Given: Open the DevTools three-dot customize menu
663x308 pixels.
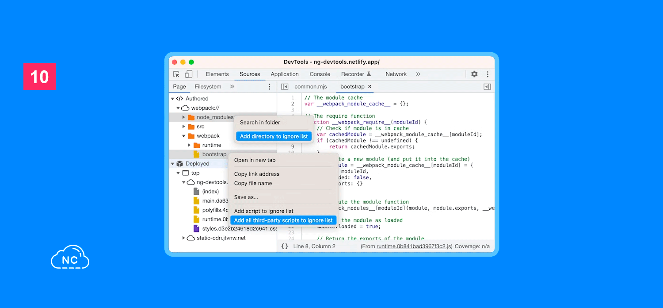Looking at the screenshot, I should (x=488, y=74).
